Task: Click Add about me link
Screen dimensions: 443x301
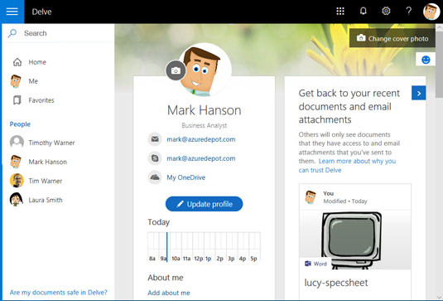Action: click(x=169, y=293)
